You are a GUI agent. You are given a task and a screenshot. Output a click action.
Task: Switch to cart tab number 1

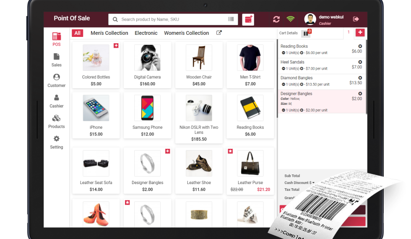349,32
